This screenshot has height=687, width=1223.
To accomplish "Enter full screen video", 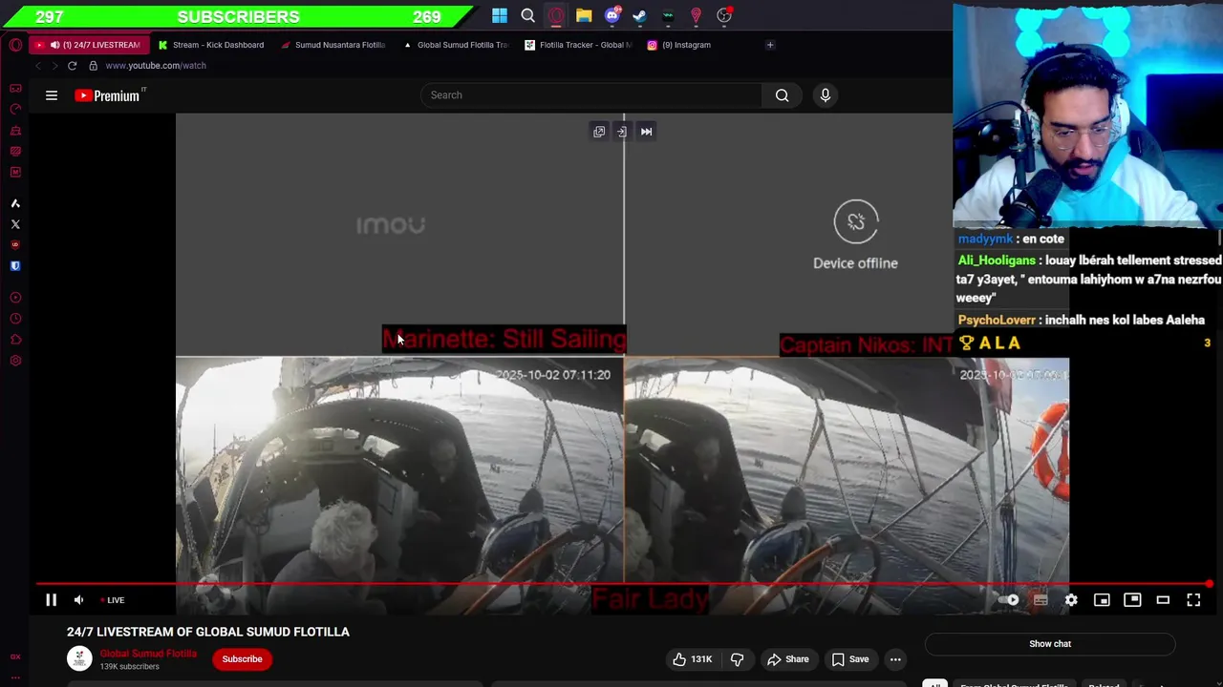I will (x=1193, y=600).
